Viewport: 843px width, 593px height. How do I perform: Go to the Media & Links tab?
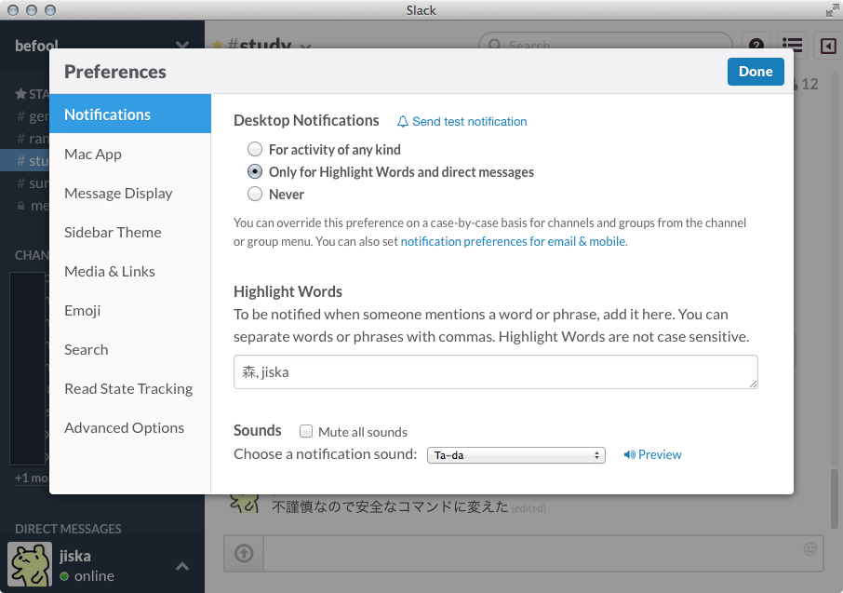[x=130, y=272]
